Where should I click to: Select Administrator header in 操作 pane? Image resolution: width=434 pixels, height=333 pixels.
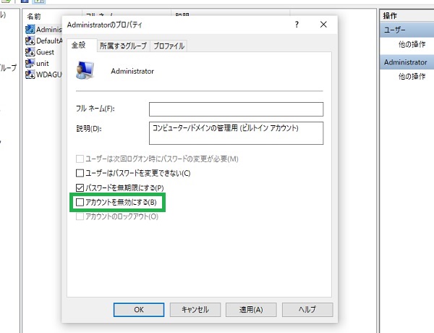tap(407, 62)
